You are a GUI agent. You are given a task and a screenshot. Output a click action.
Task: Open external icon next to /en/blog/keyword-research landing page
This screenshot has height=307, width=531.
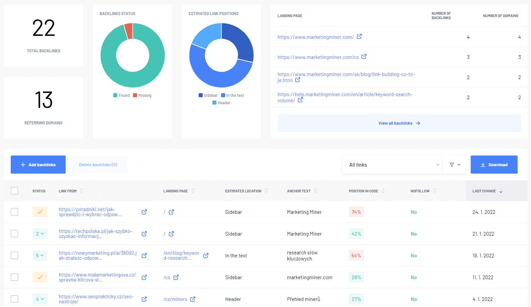(206, 256)
